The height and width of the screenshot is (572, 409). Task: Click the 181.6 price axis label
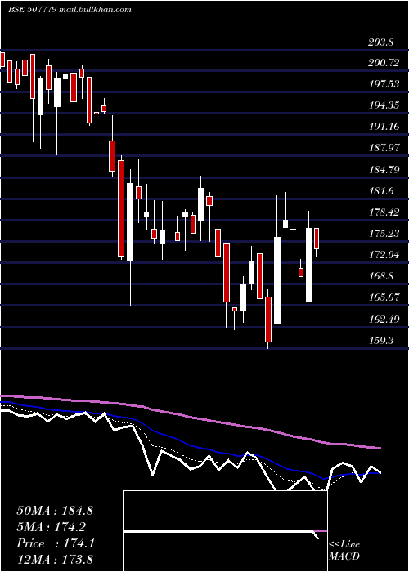point(381,191)
